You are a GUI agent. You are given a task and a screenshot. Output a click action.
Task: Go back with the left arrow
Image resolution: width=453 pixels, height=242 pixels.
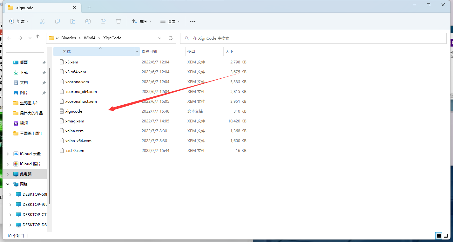tap(9, 38)
